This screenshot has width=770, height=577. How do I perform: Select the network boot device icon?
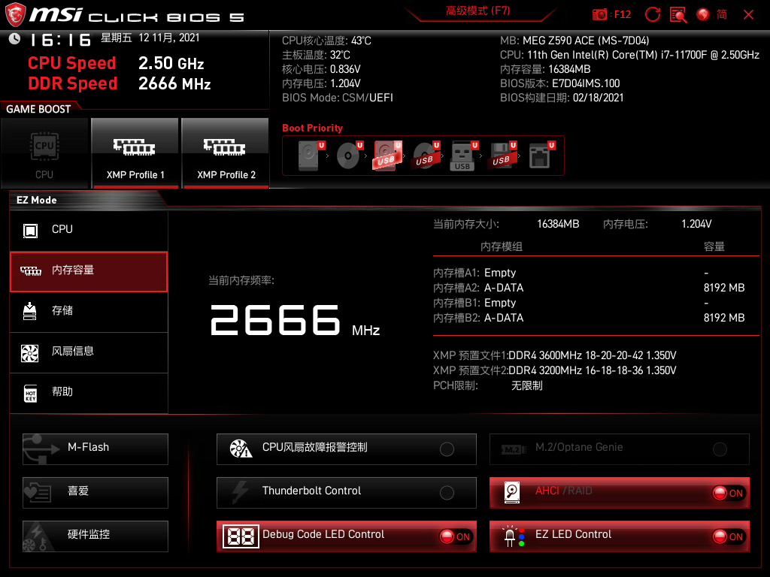(539, 156)
